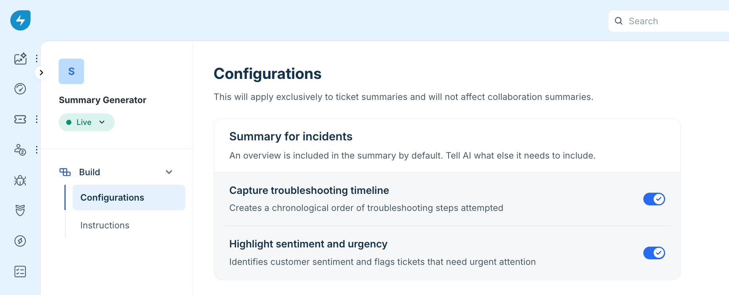Screen dimensions: 729x295
Task: Open the tickets sidebar icon
Action: pyautogui.click(x=20, y=119)
